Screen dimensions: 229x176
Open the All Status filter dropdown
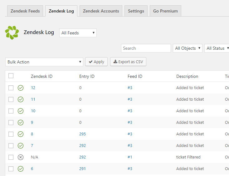217,48
